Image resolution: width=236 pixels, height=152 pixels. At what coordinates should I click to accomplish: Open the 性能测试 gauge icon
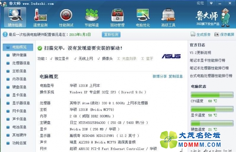(x=66, y=17)
